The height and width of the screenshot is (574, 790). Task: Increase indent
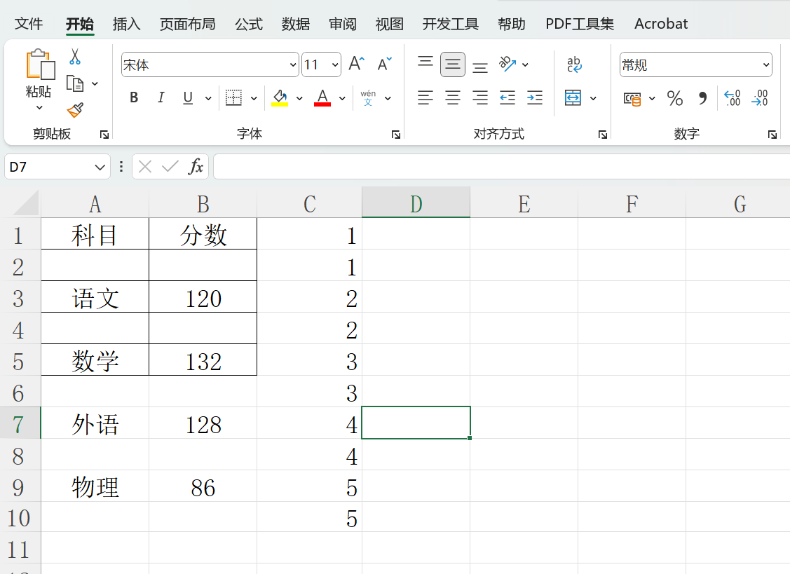tap(535, 97)
